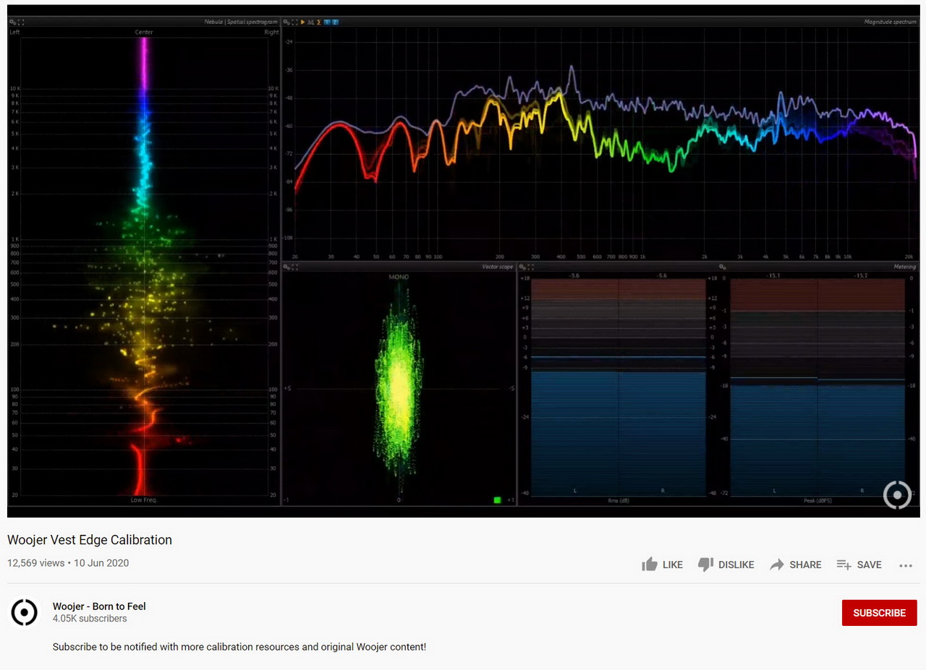Click the sigma sum icon in Magnitude spectrum header
The height and width of the screenshot is (670, 926).
(318, 22)
